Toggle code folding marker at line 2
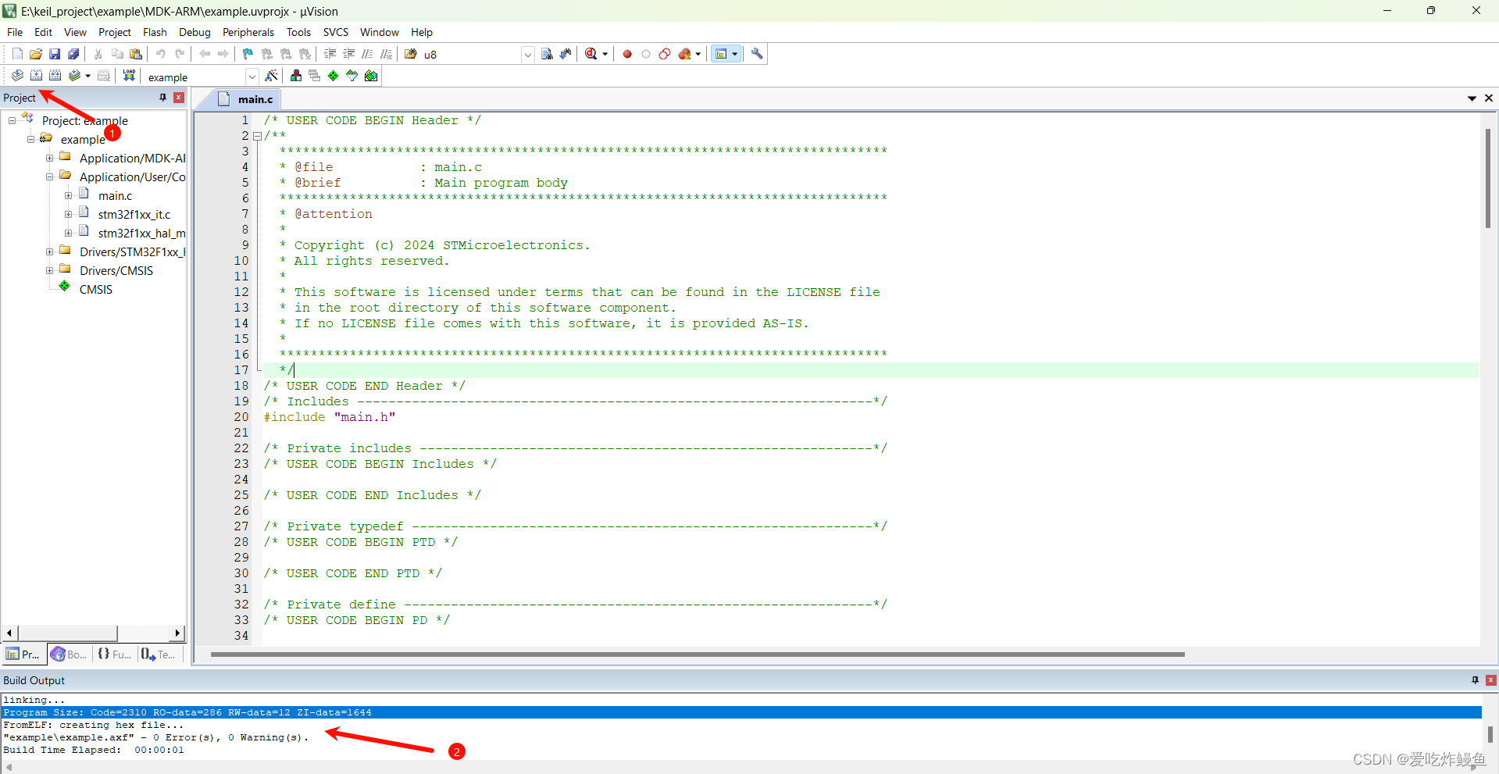The width and height of the screenshot is (1499, 774). click(x=257, y=136)
